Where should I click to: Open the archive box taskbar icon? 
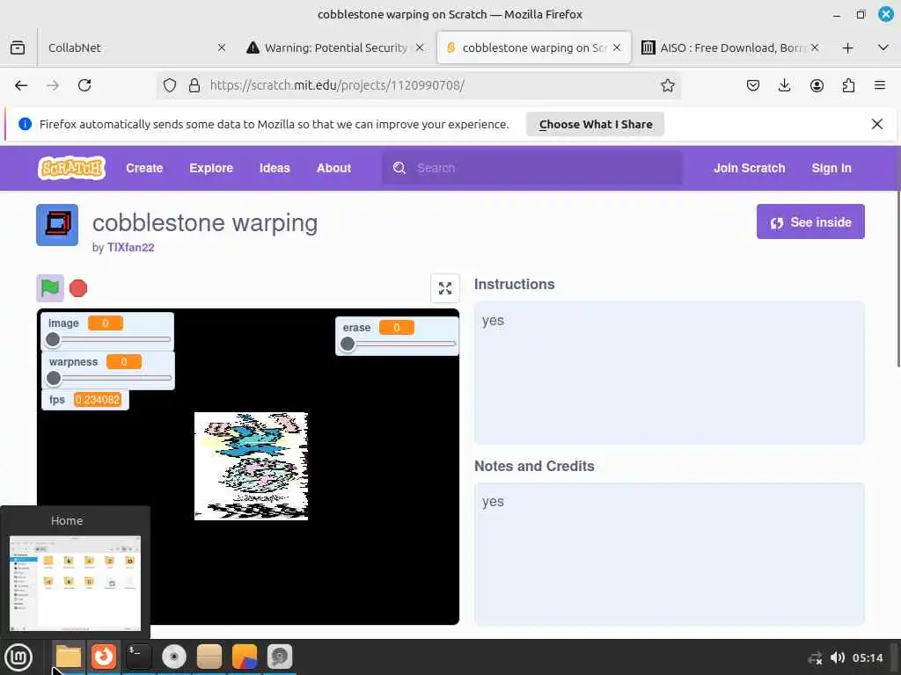[209, 657]
